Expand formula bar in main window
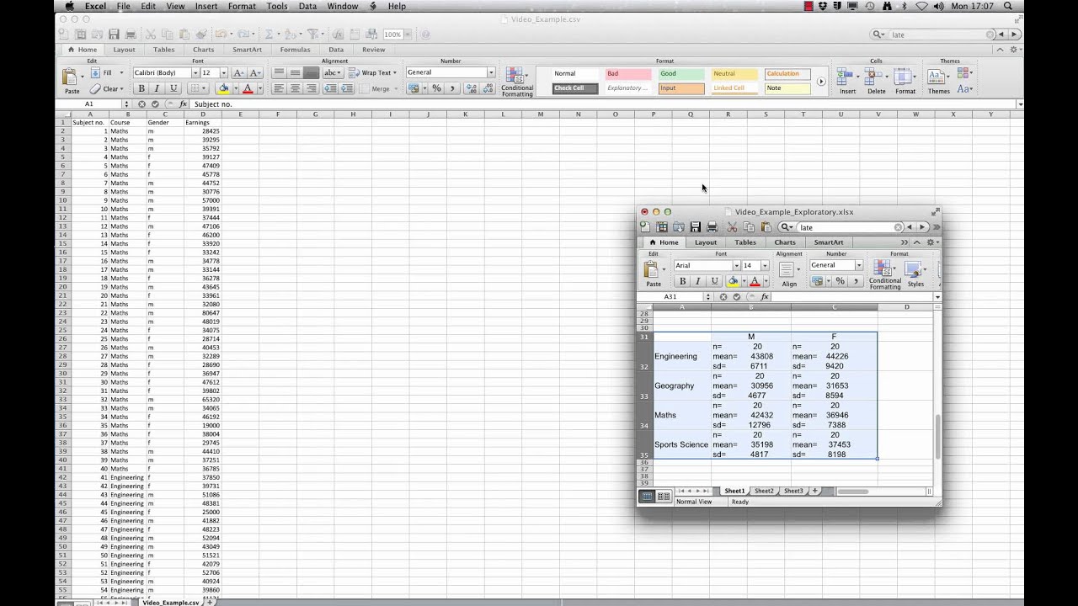Viewport: 1078px width, 606px height. [x=1020, y=104]
